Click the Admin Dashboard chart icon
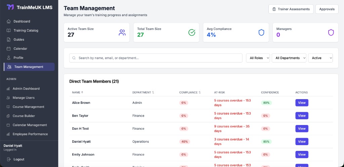The width and height of the screenshot is (344, 167). click(x=8, y=89)
